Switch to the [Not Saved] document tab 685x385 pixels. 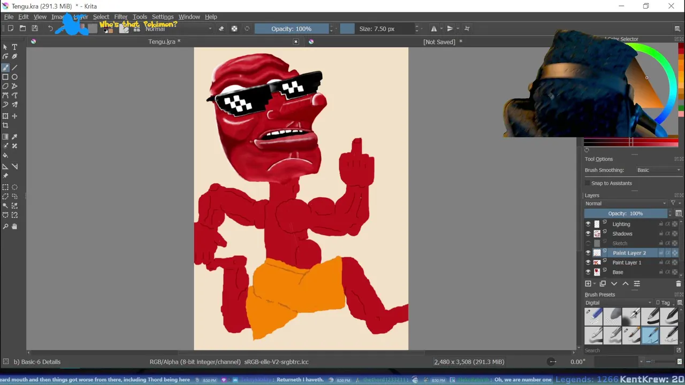[x=443, y=42]
